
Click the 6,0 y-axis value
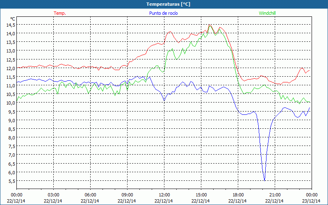pyautogui.click(x=12, y=172)
